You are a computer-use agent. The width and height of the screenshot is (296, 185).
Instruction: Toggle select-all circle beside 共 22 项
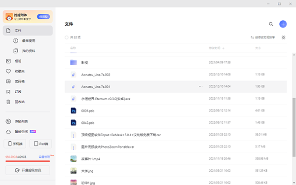click(x=67, y=37)
